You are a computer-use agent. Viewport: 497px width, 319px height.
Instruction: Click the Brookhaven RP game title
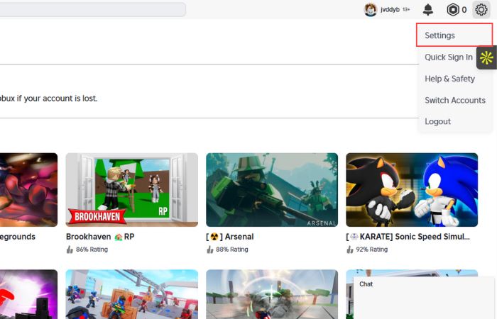coord(100,237)
